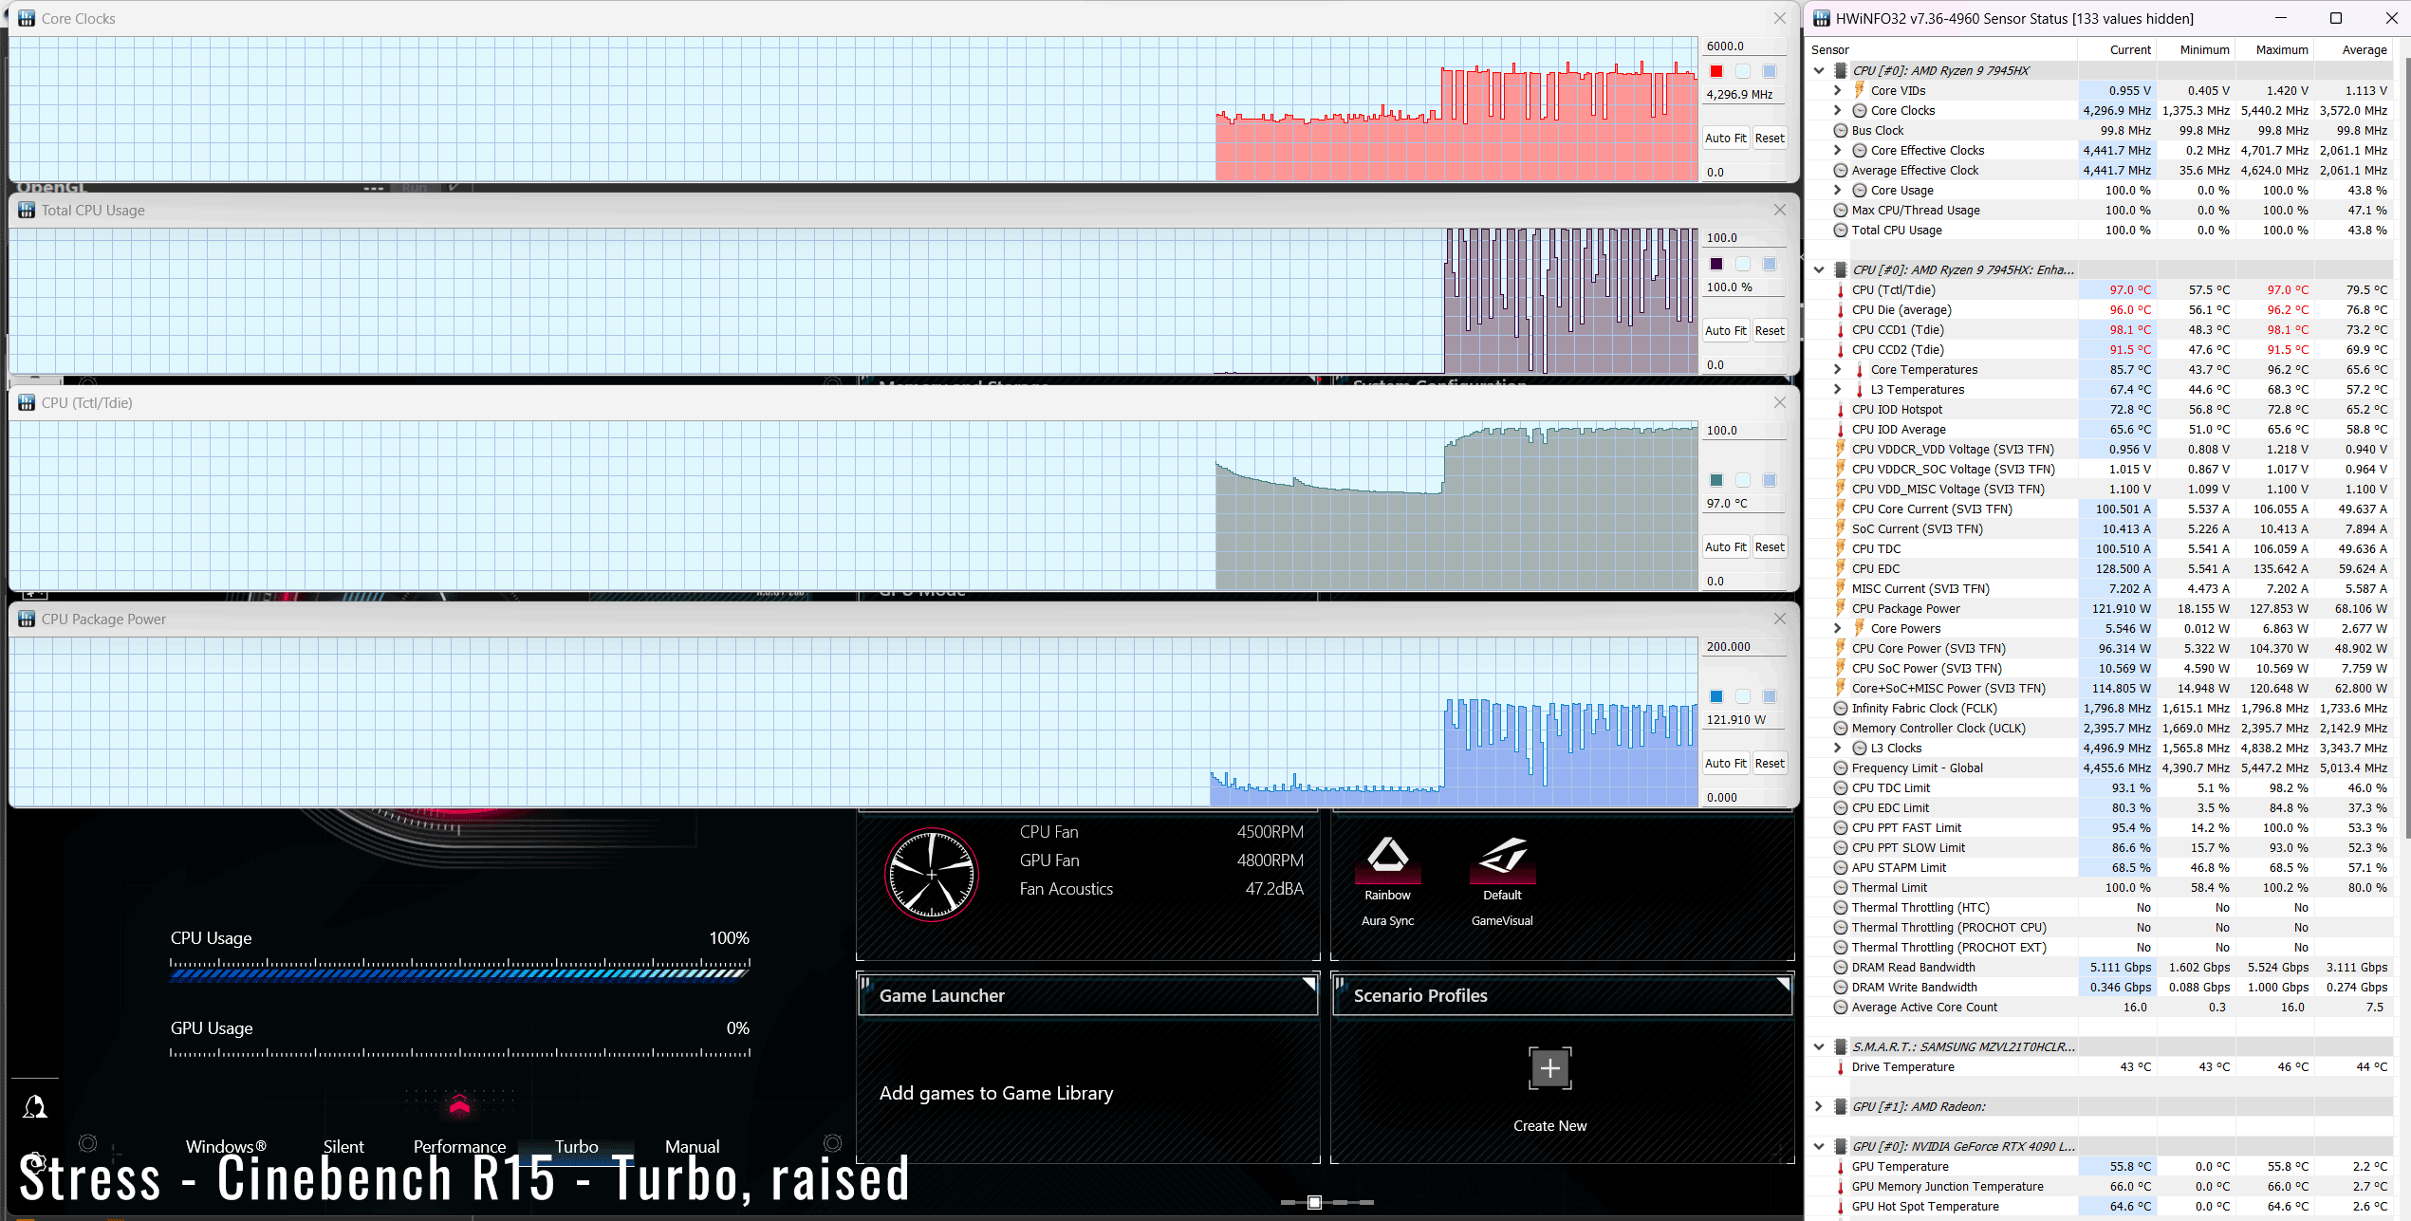
Task: Select the Turbo mode tab
Action: pos(576,1146)
